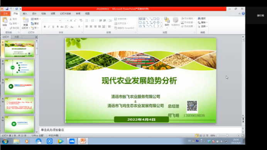Image resolution: width=267 pixels, height=150 pixels.
Task: Click the Paste clipboard icon
Action: pyautogui.click(x=5, y=20)
